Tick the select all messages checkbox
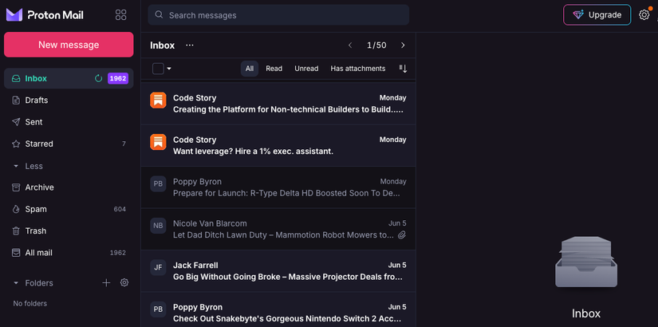658x327 pixels. (158, 69)
